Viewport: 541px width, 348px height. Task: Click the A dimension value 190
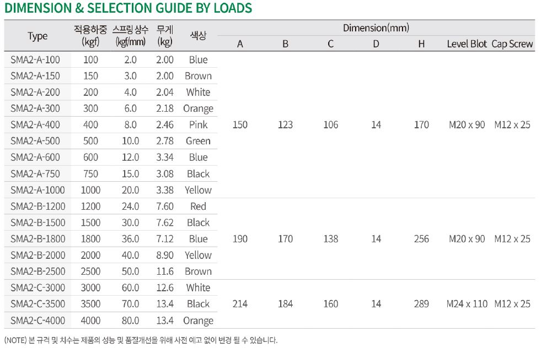[x=240, y=239]
